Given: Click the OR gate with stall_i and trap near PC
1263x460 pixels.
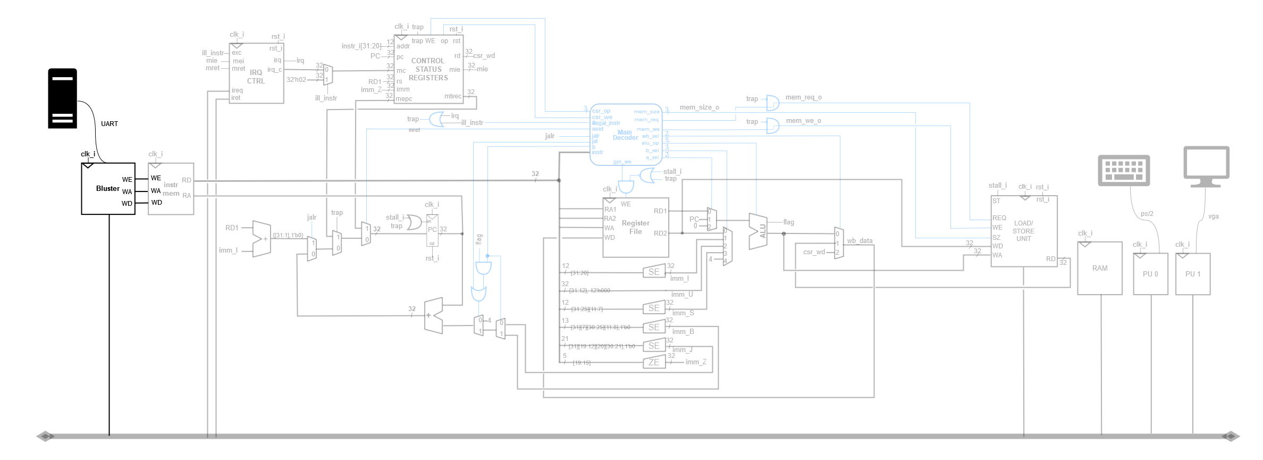Looking at the screenshot, I should point(414,222).
